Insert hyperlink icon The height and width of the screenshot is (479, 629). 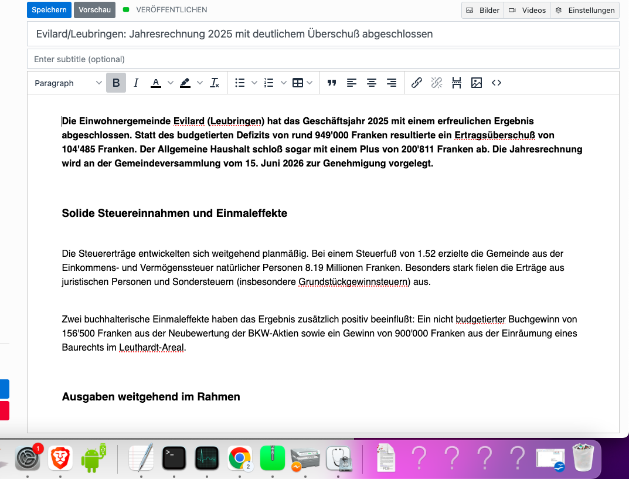(417, 83)
